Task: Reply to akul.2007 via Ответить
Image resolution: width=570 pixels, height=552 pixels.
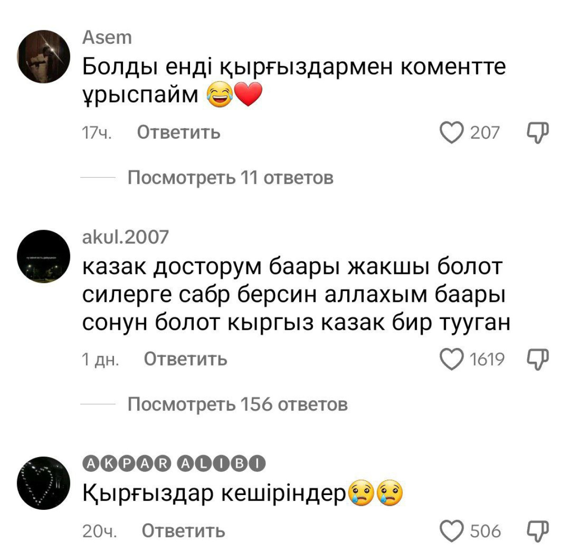Action: tap(186, 359)
